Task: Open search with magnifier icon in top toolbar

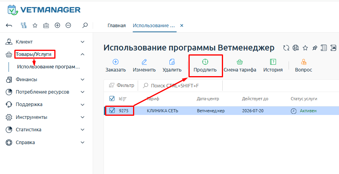Action: click(85, 26)
